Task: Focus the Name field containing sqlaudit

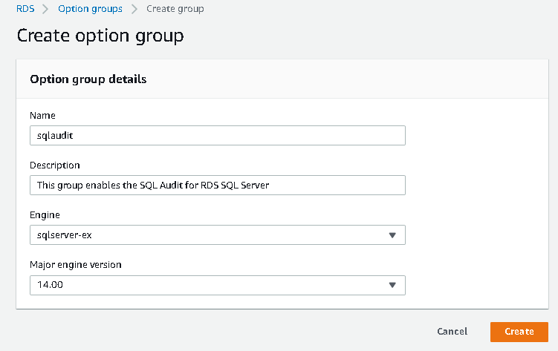Action: [x=217, y=135]
